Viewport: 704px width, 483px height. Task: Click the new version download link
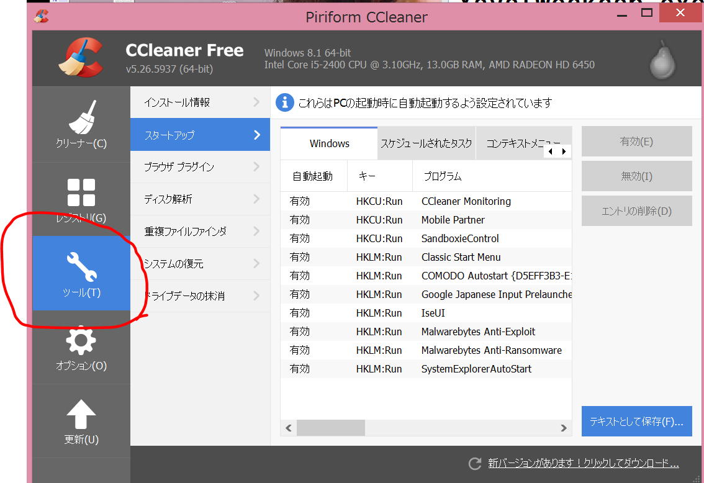click(x=583, y=463)
